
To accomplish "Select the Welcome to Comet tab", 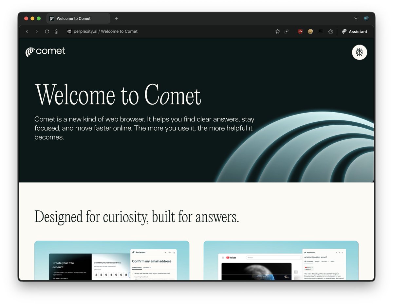I will coord(78,19).
